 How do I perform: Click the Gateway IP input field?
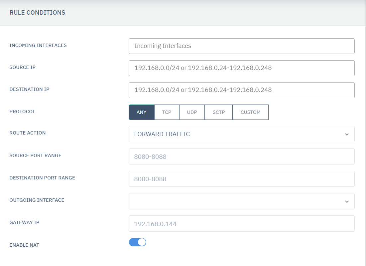point(242,224)
